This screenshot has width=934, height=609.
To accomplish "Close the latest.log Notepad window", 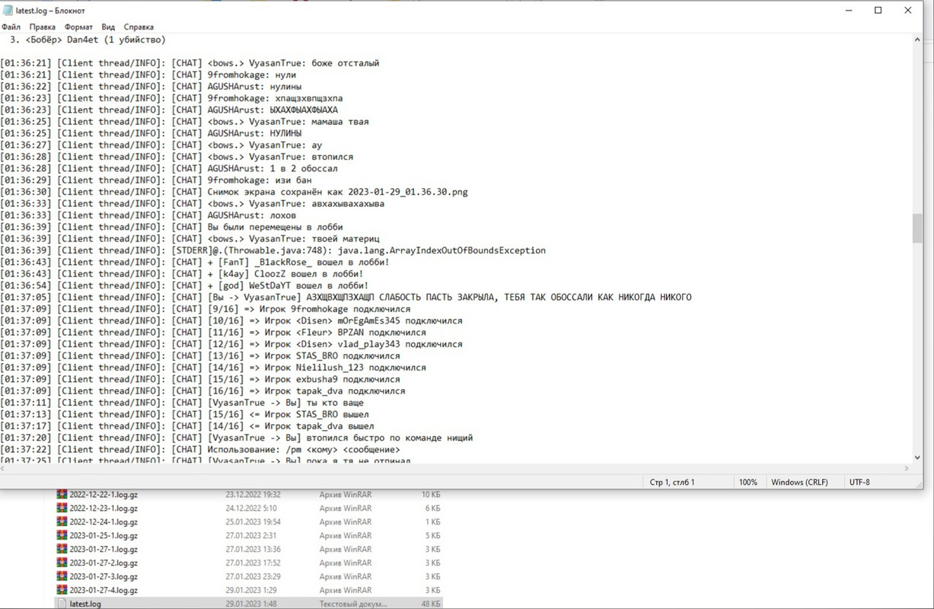I will coord(907,11).
